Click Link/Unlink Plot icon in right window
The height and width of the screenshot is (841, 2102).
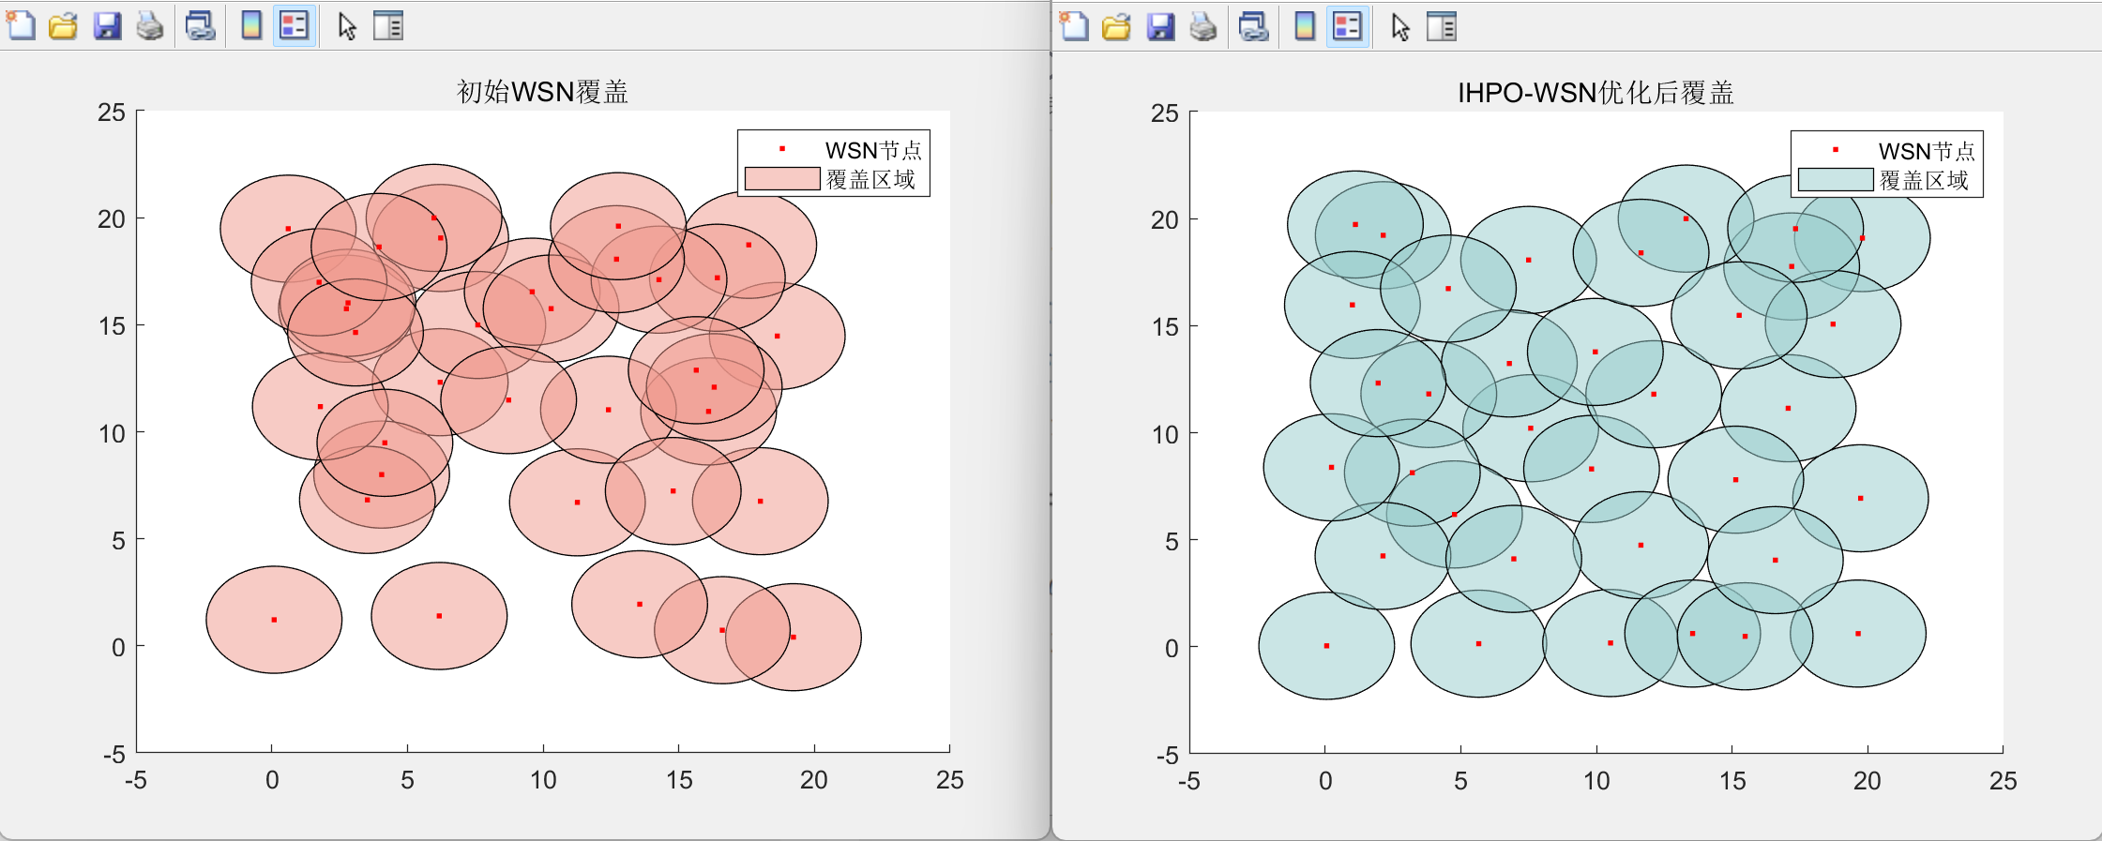(x=1253, y=26)
